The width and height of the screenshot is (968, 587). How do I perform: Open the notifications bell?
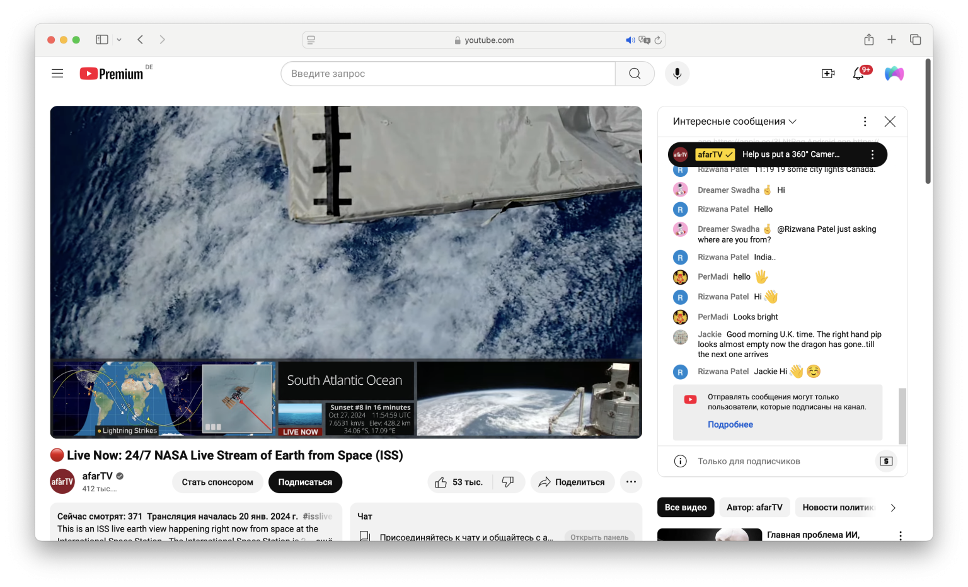(858, 74)
